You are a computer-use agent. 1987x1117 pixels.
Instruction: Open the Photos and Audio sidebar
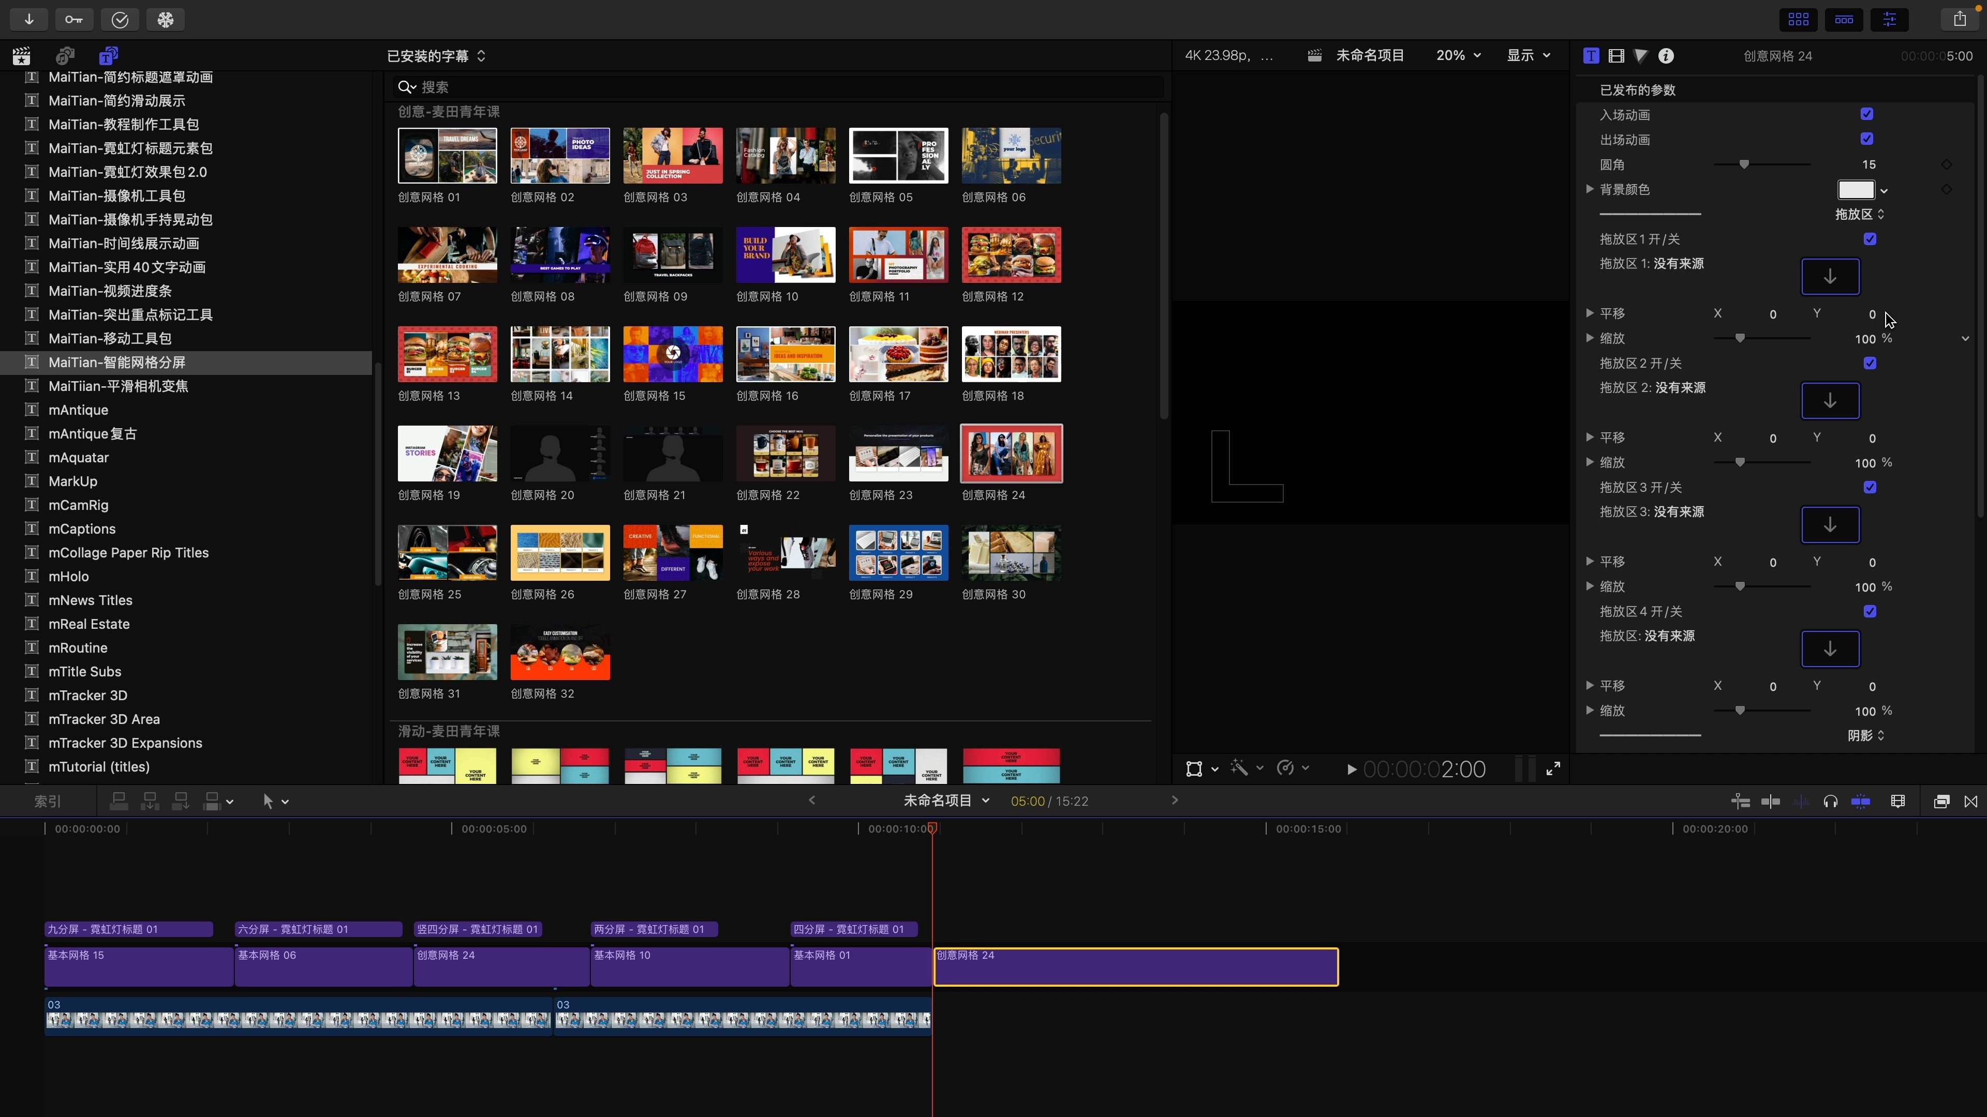pos(65,55)
